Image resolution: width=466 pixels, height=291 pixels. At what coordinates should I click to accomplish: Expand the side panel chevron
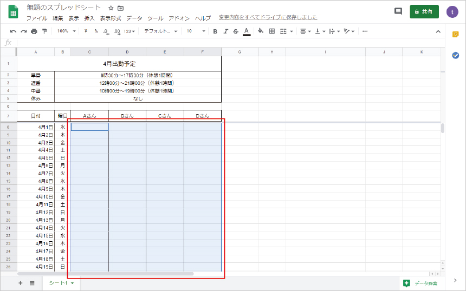pyautogui.click(x=455, y=280)
